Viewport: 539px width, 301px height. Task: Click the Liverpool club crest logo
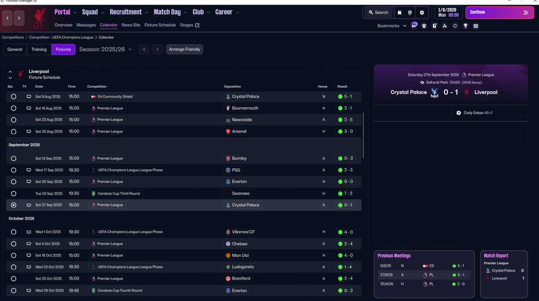[40, 18]
